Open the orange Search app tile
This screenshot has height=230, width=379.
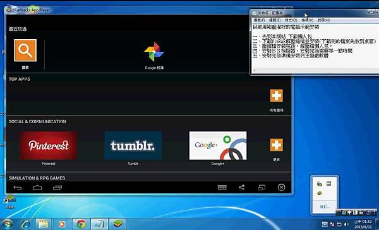tap(25, 51)
